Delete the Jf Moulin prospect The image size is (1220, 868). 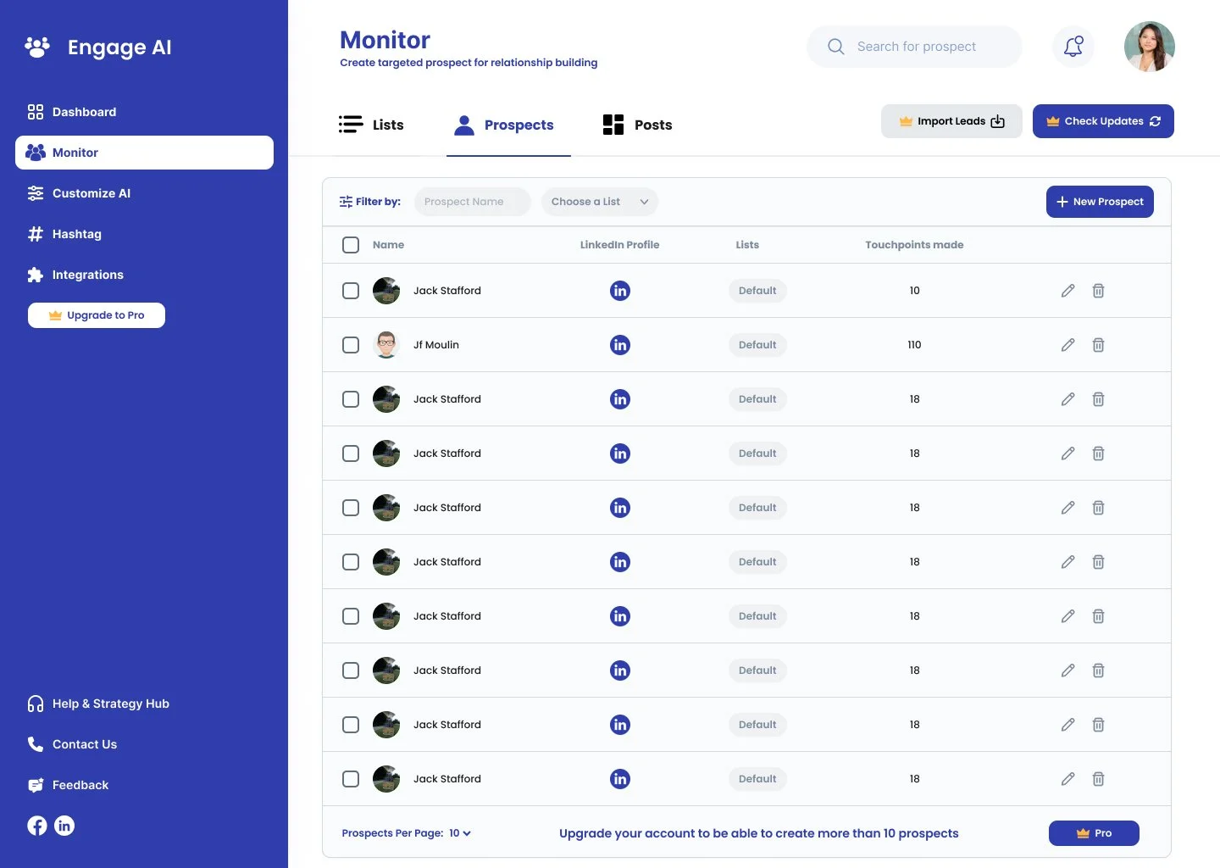point(1098,345)
